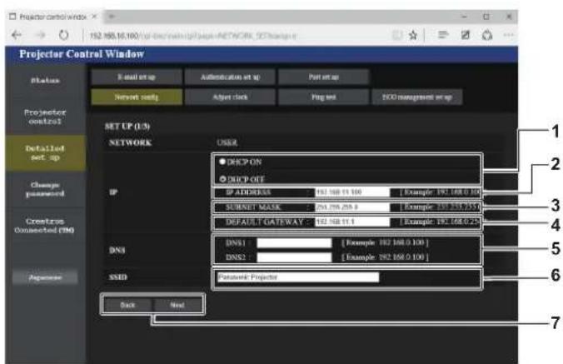The width and height of the screenshot is (563, 364).
Task: Click the share icon in browser toolbar
Action: (x=487, y=35)
